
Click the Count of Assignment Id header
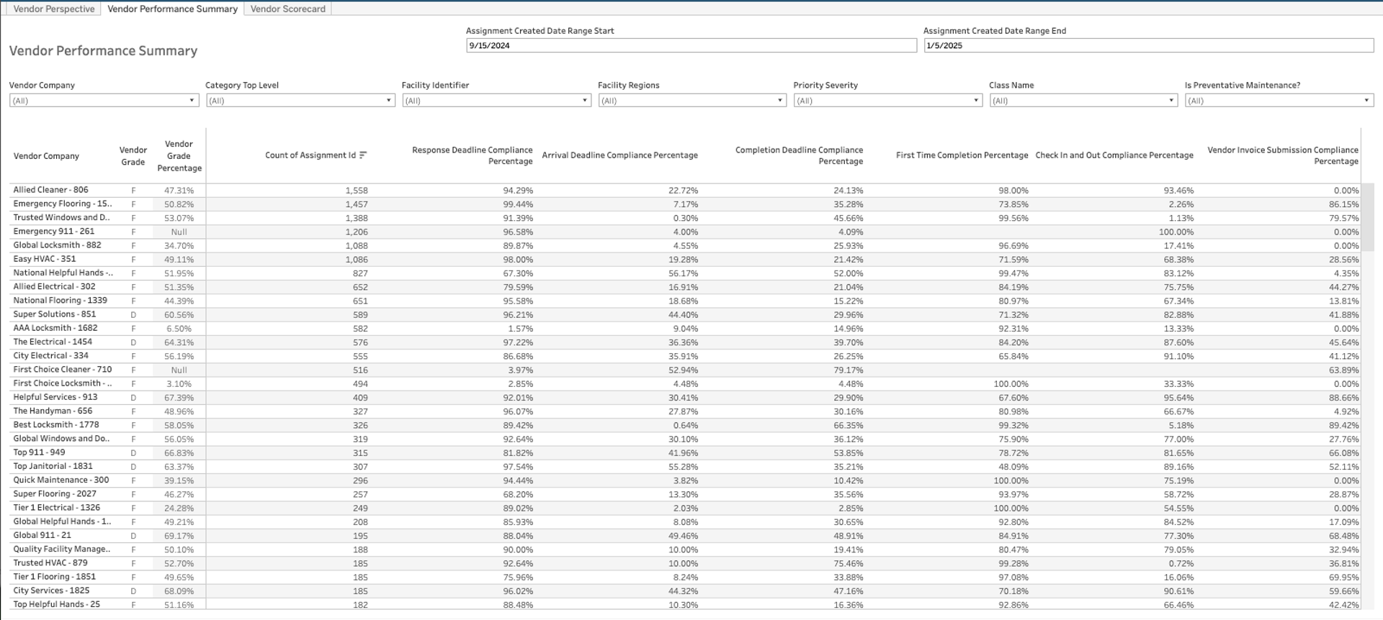pos(310,155)
